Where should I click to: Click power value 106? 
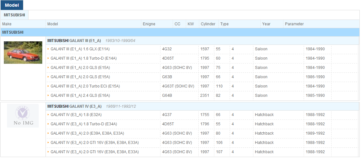click(x=219, y=143)
